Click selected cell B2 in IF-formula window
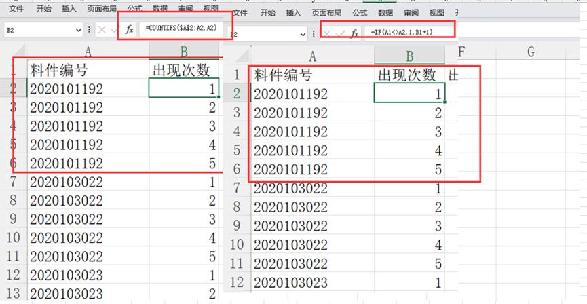Viewport: 587px width, 304px height. (410, 94)
